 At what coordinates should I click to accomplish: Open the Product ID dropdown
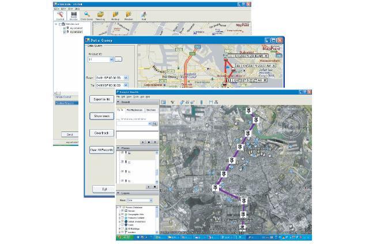[x=110, y=59]
